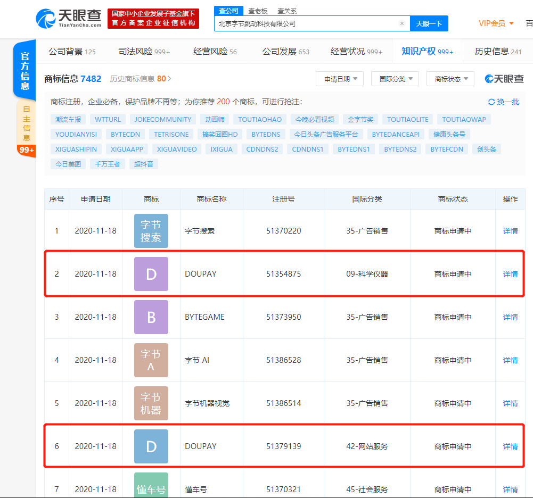Clear the search box with the X icon
Viewport: 533px width, 498px height.
click(402, 23)
